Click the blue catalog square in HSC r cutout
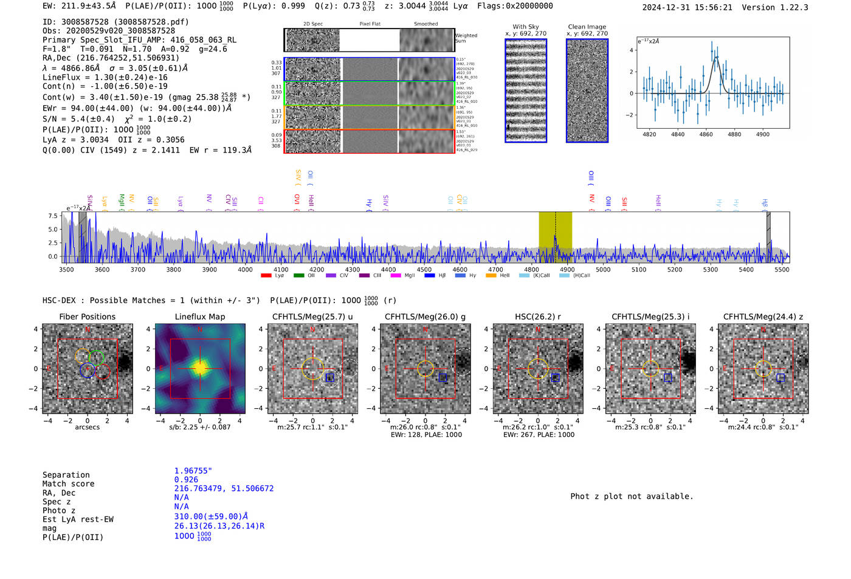 click(556, 378)
